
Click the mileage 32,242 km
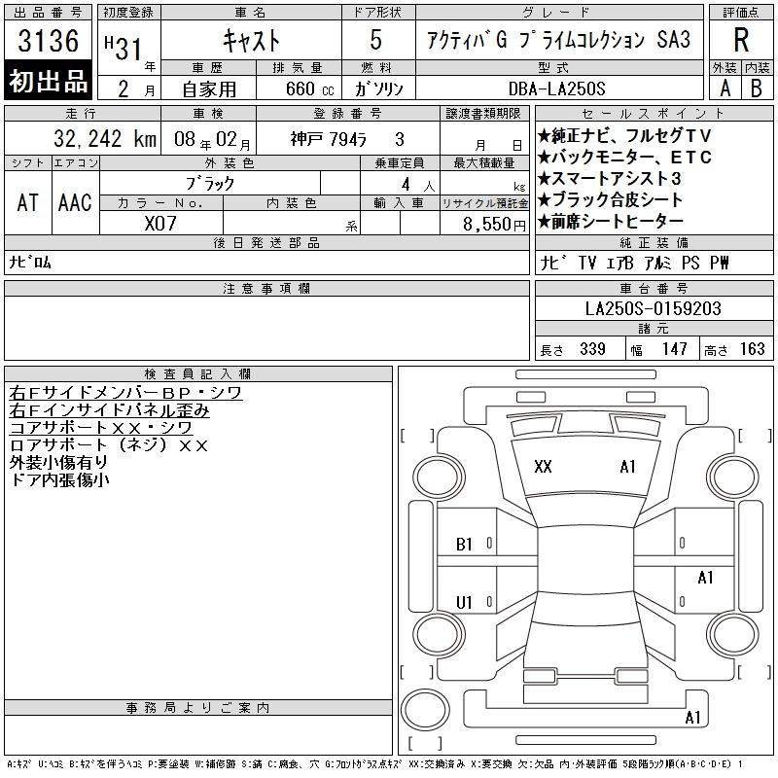pos(105,139)
